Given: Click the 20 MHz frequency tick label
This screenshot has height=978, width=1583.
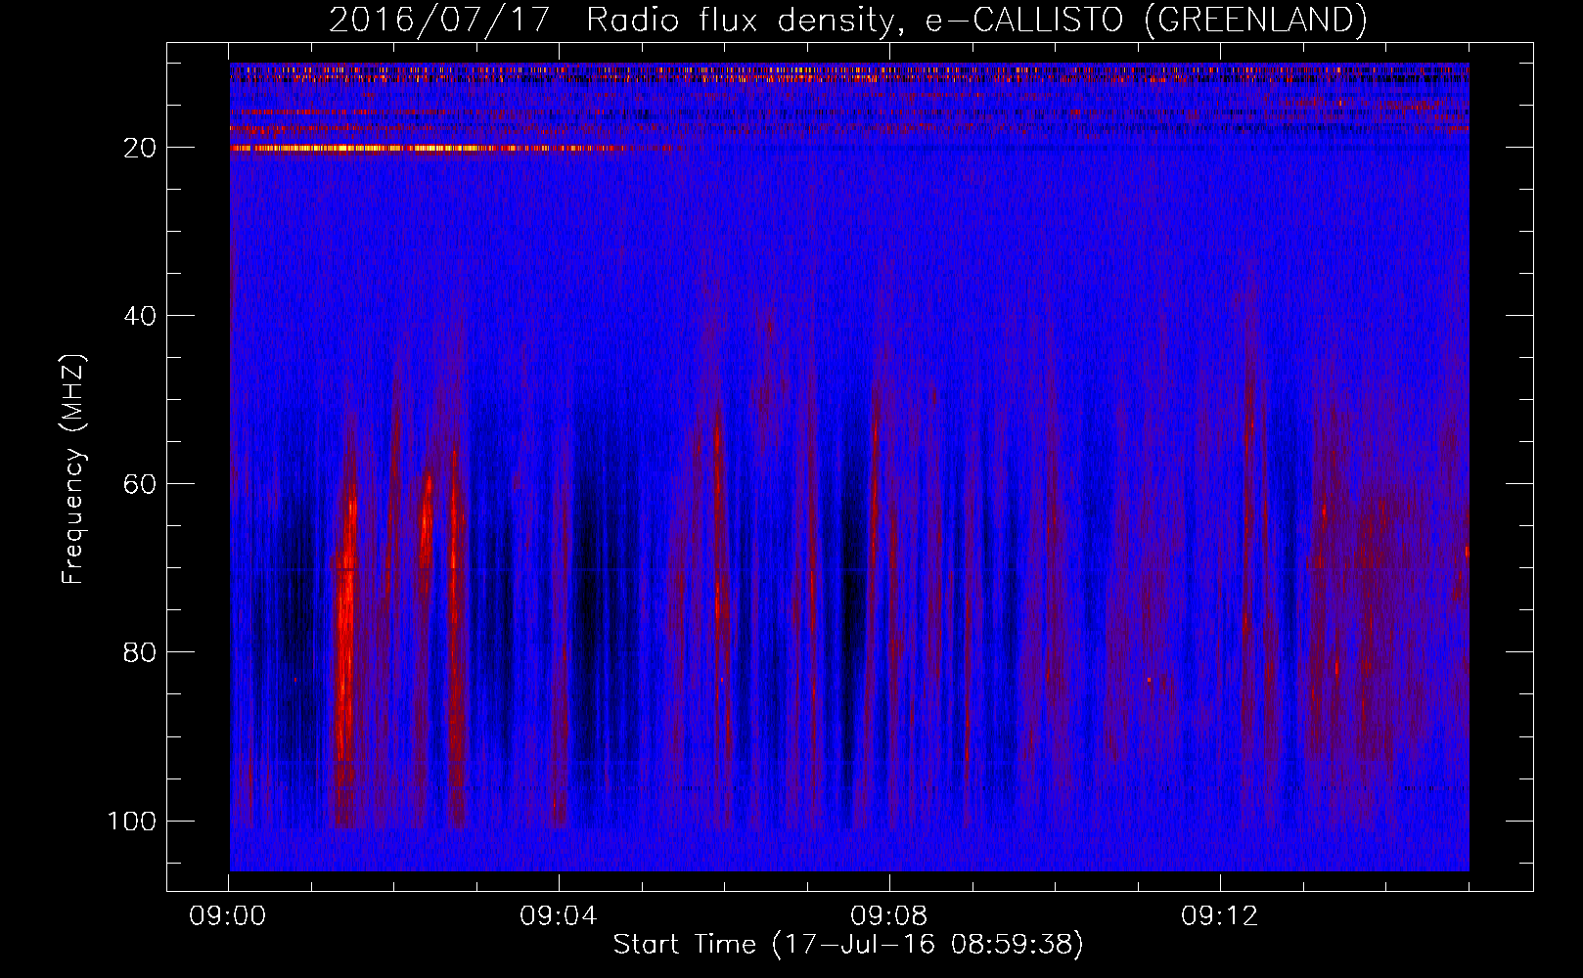Looking at the screenshot, I should coord(140,148).
